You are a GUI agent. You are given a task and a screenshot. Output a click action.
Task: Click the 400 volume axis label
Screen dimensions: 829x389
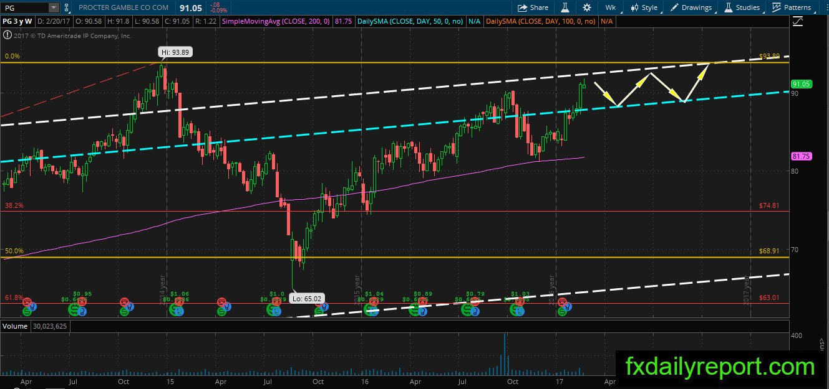tap(796, 335)
